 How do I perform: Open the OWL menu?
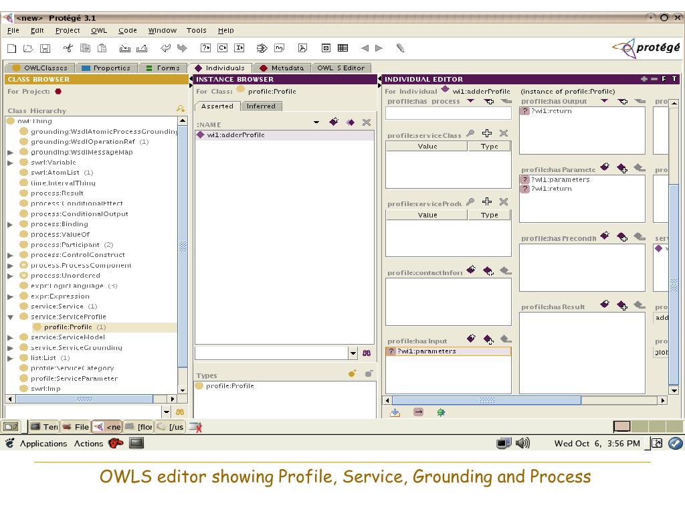pyautogui.click(x=99, y=30)
